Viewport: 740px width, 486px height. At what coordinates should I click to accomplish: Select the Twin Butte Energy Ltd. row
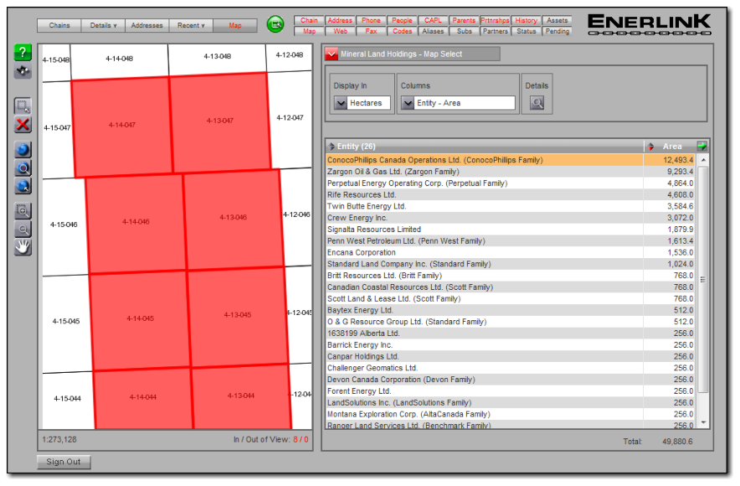click(511, 206)
